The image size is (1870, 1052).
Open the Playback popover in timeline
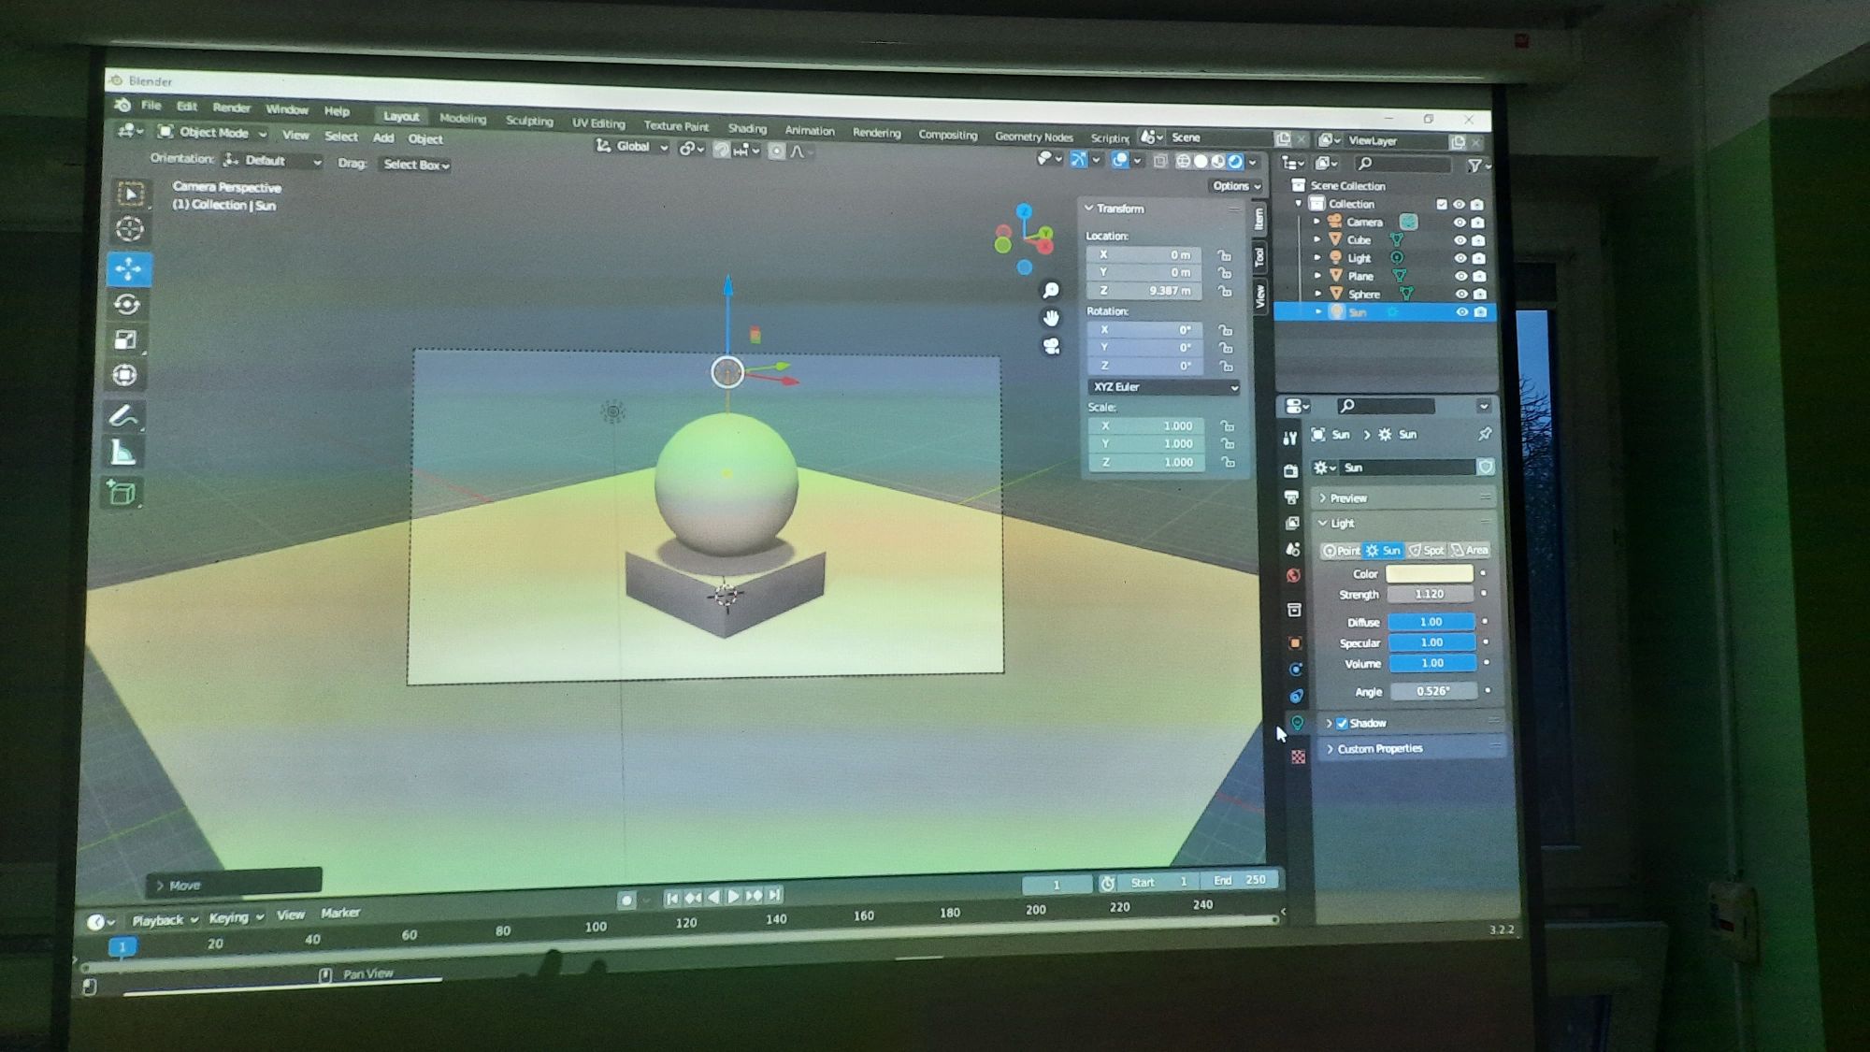pyautogui.click(x=165, y=920)
